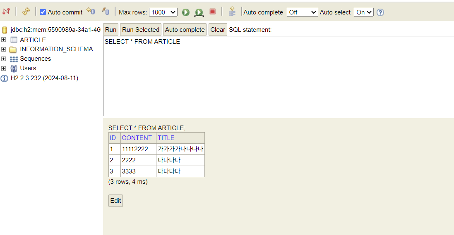Click the Clear button
The image size is (454, 235).
click(x=218, y=29)
